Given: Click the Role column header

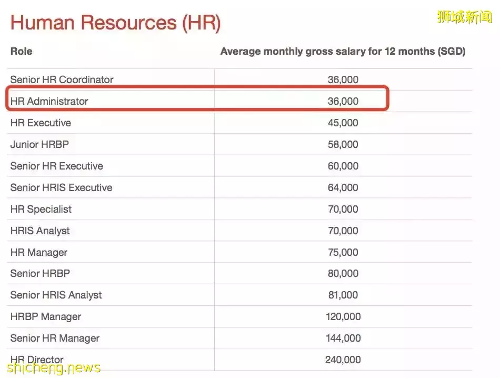Looking at the screenshot, I should [x=21, y=52].
